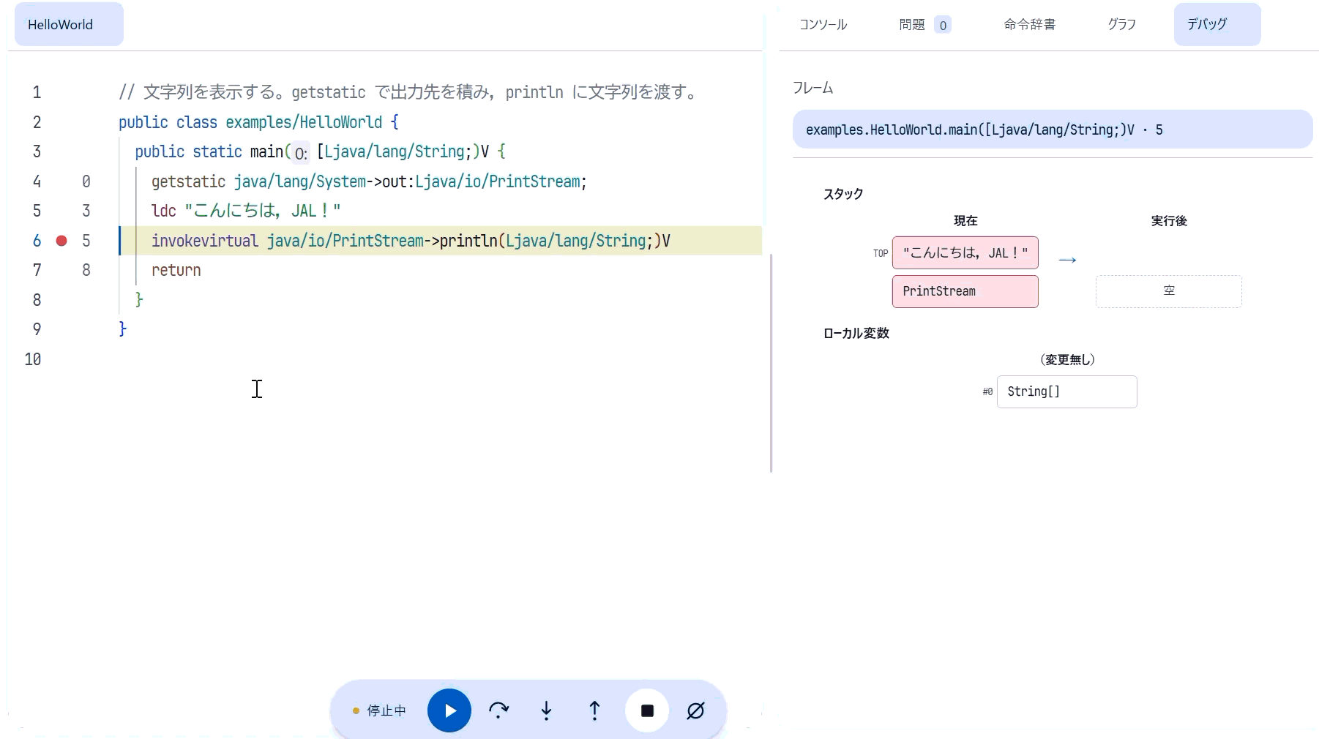Click the editor vertical scrollbar
1319x739 pixels.
[771, 363]
